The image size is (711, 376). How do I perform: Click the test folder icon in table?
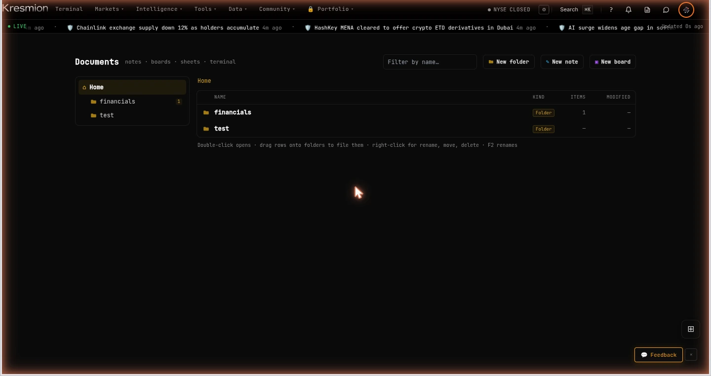(x=206, y=129)
